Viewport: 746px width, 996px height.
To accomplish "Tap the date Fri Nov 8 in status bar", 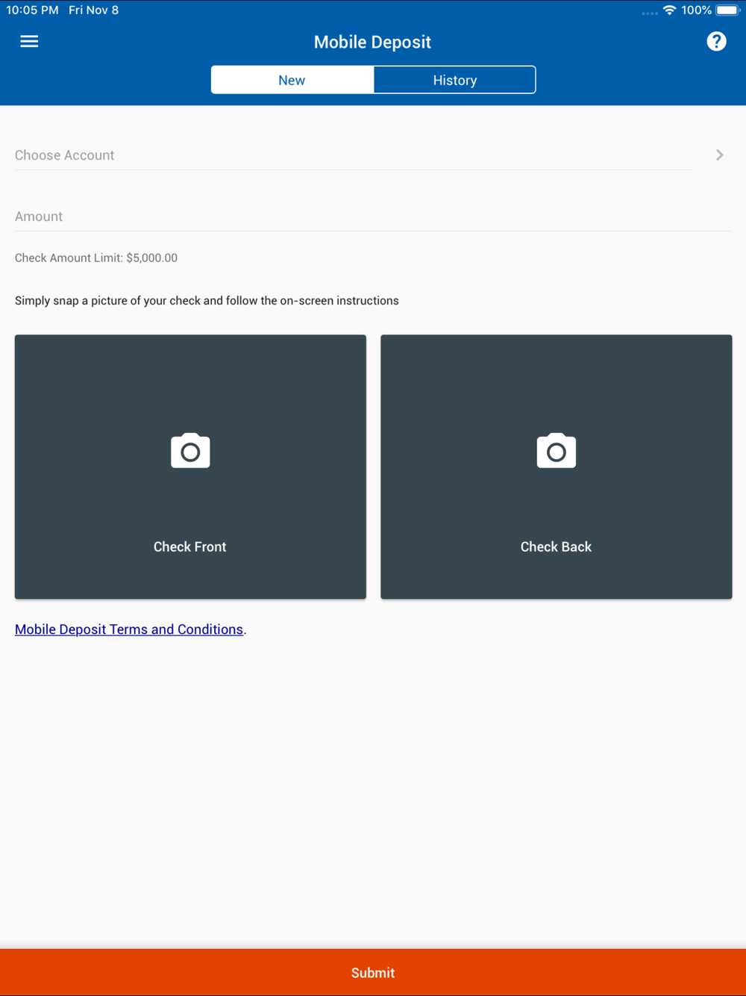I will (x=93, y=10).
